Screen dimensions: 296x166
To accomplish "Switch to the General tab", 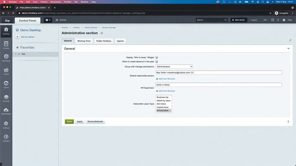I will point(68,41).
